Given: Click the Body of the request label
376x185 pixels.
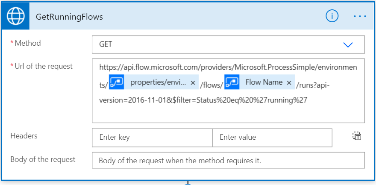Looking at the screenshot, I should 43,159.
